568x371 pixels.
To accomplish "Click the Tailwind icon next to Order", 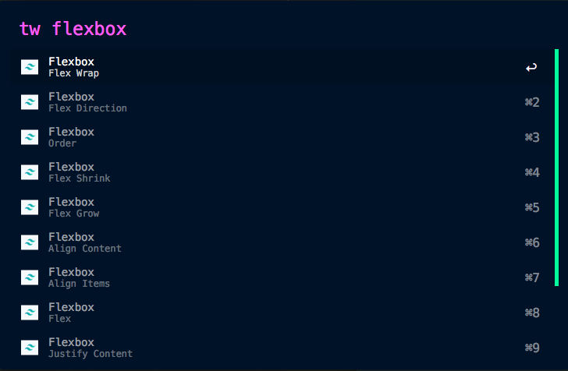I will coord(30,137).
